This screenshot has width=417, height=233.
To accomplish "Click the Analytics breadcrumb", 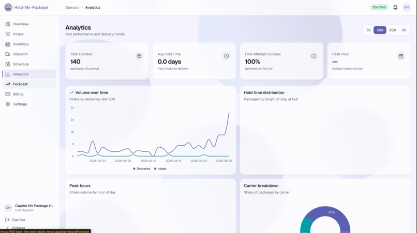I will click(93, 7).
